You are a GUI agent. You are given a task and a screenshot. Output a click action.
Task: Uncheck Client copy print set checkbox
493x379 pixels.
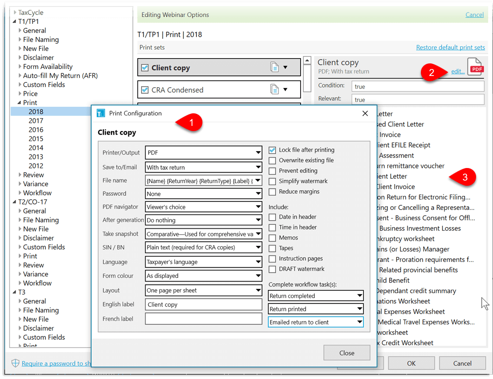[145, 68]
